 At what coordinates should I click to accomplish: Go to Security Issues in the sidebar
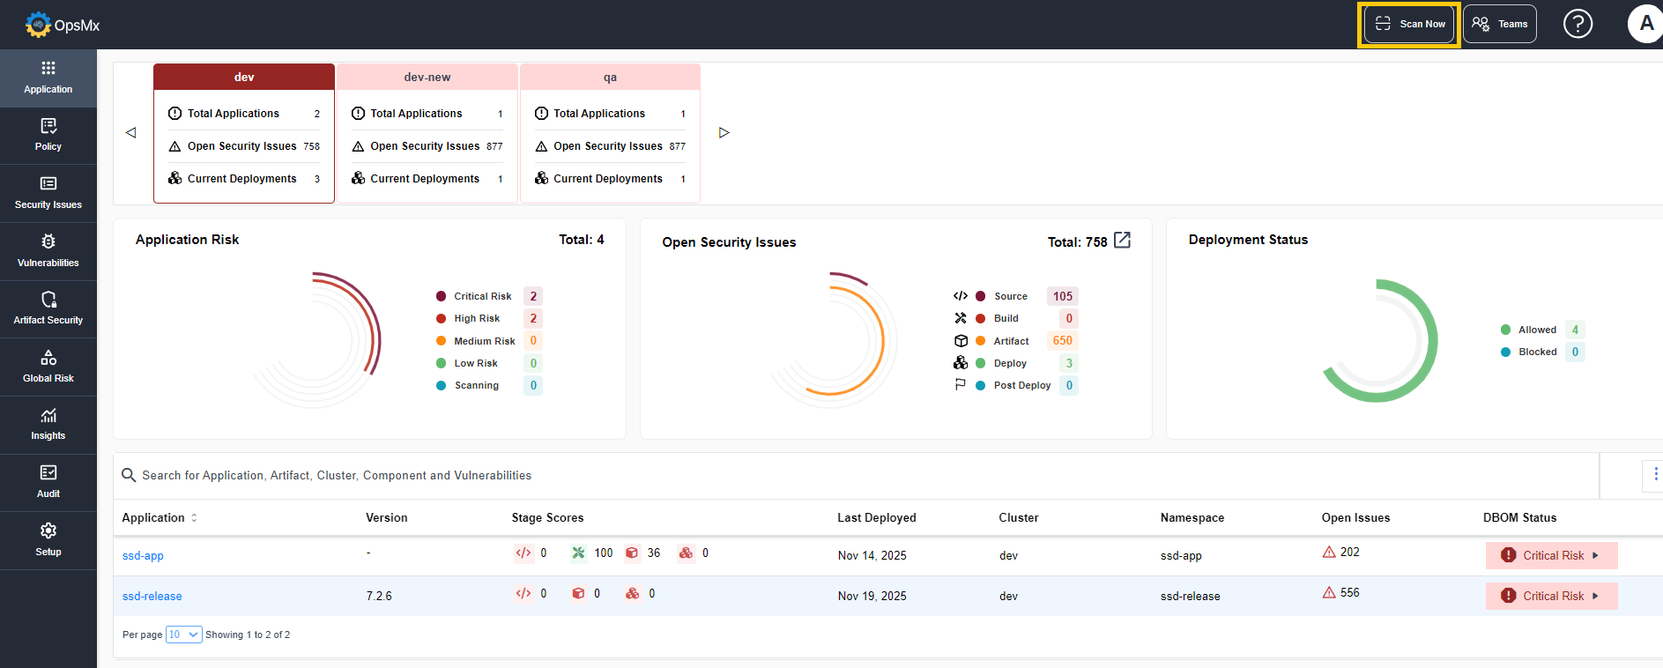48,193
